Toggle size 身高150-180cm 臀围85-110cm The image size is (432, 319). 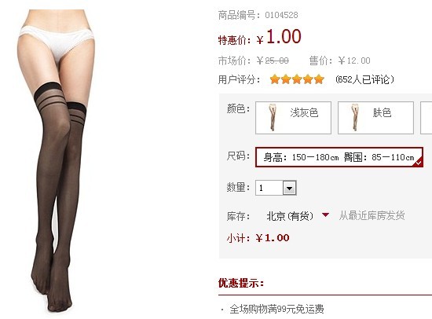click(339, 157)
